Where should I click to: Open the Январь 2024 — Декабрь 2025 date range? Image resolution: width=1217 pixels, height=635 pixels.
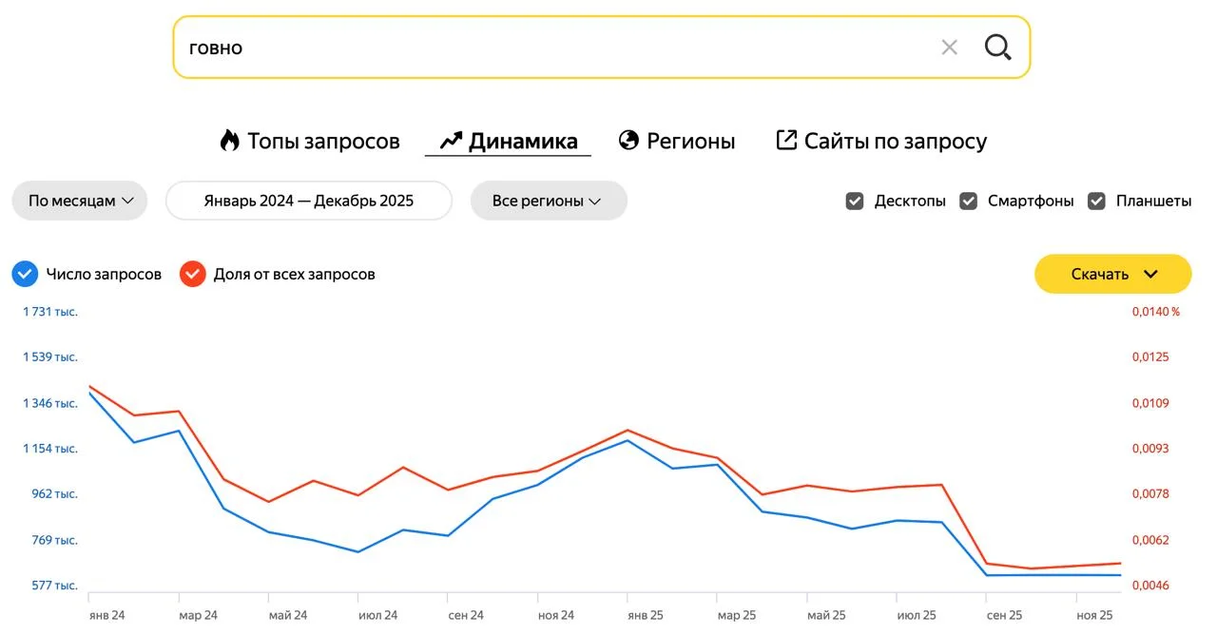click(x=308, y=201)
